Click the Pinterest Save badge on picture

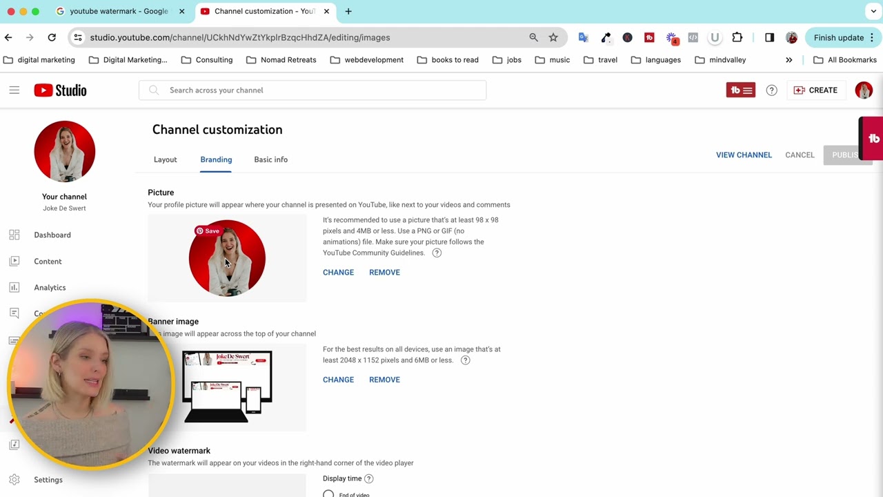pos(208,231)
